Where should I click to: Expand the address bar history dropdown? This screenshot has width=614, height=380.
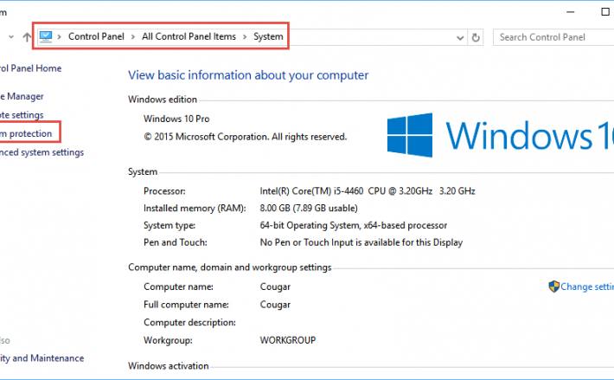tap(460, 38)
